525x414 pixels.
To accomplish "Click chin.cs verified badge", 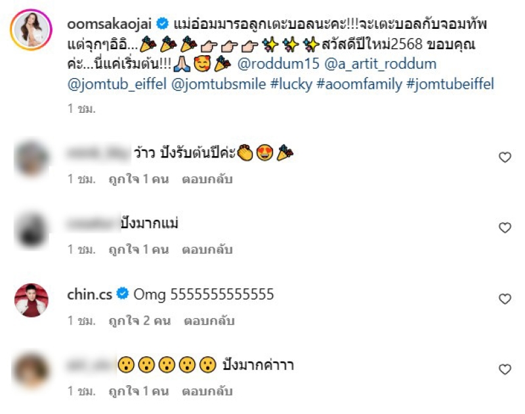I will 123,293.
